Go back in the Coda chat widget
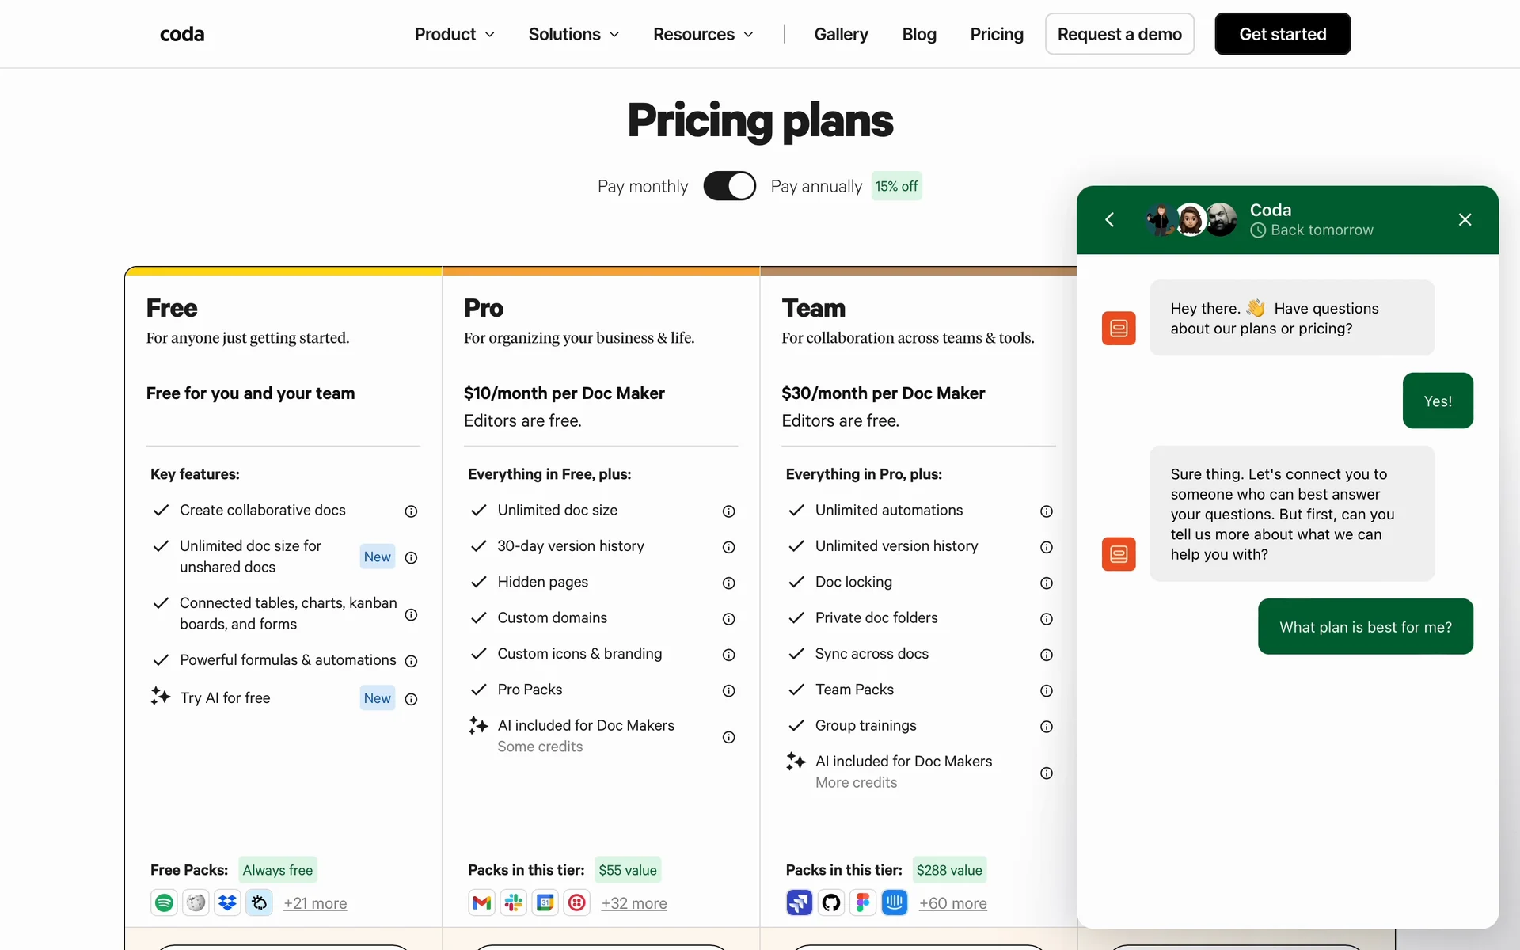 [x=1110, y=220]
